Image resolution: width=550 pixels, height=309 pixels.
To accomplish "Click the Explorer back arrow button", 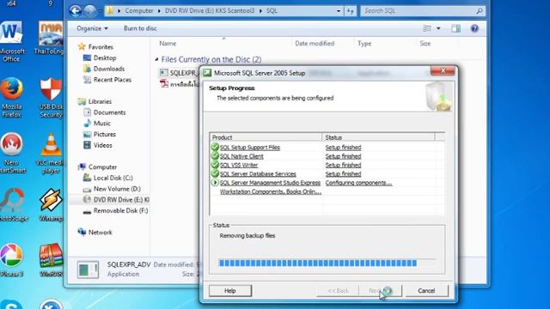I will click(75, 11).
